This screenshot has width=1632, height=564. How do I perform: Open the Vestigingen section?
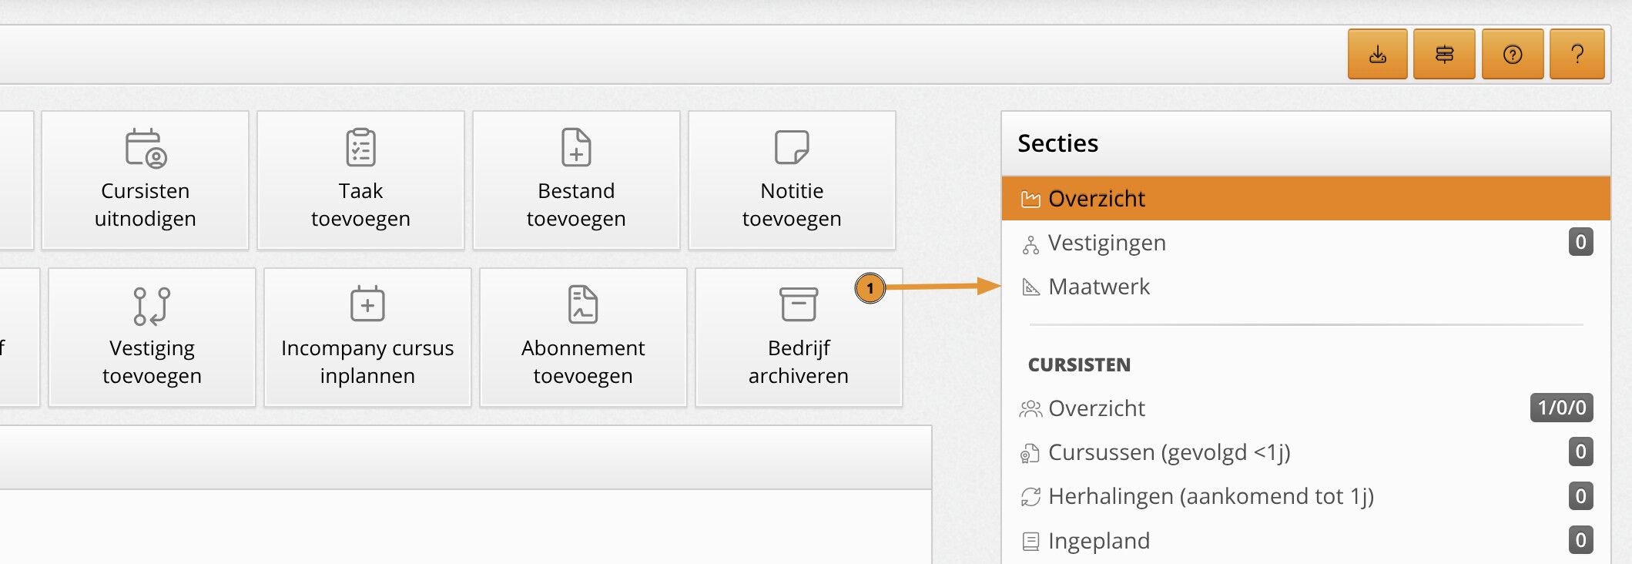1107,243
